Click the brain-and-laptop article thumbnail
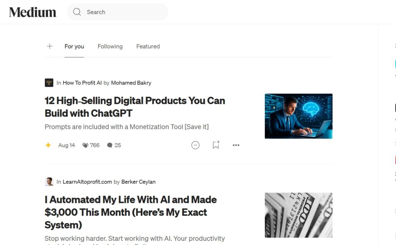 [x=299, y=116]
